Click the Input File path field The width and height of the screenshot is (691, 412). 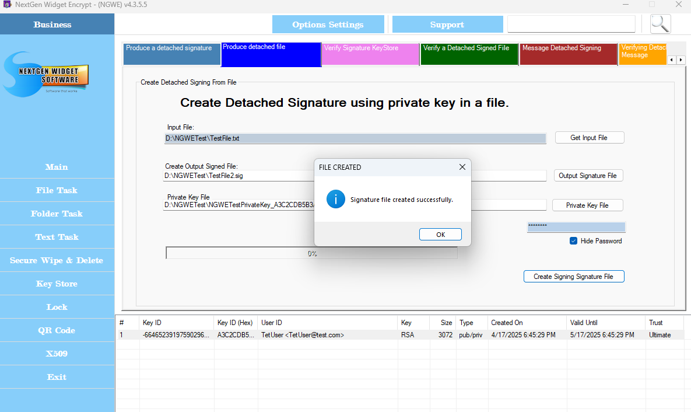point(355,138)
